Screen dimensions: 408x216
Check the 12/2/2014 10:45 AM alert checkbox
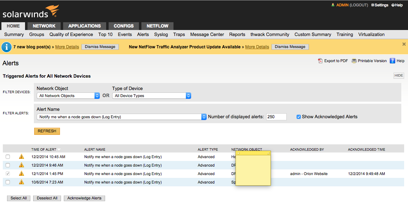click(8, 157)
